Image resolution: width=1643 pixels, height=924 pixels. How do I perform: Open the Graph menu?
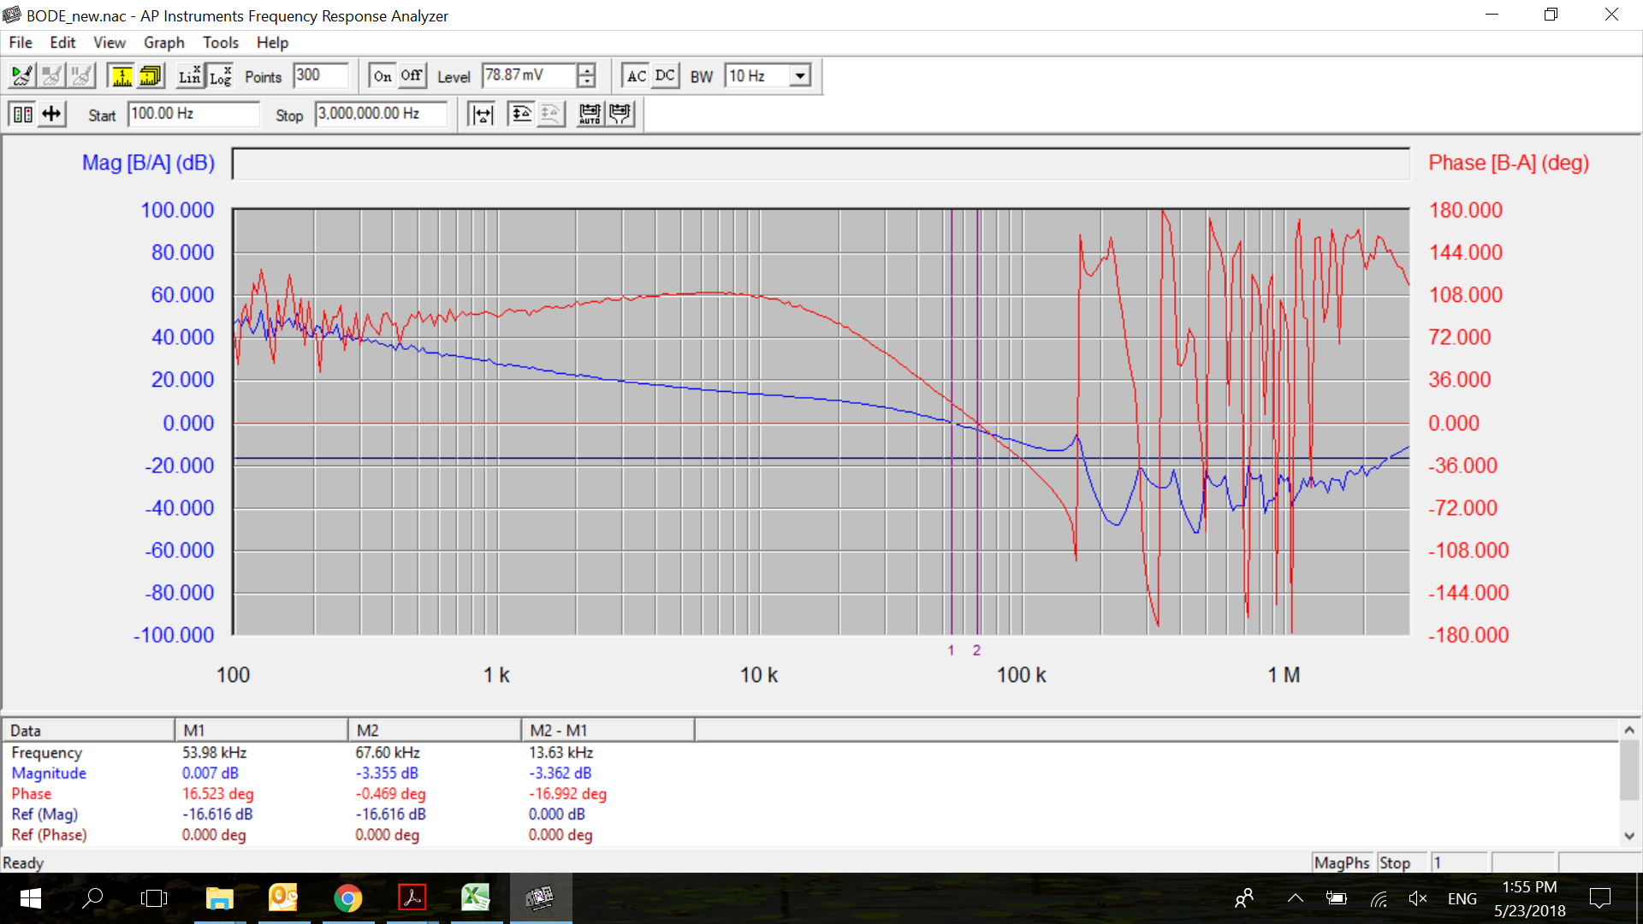(x=164, y=43)
